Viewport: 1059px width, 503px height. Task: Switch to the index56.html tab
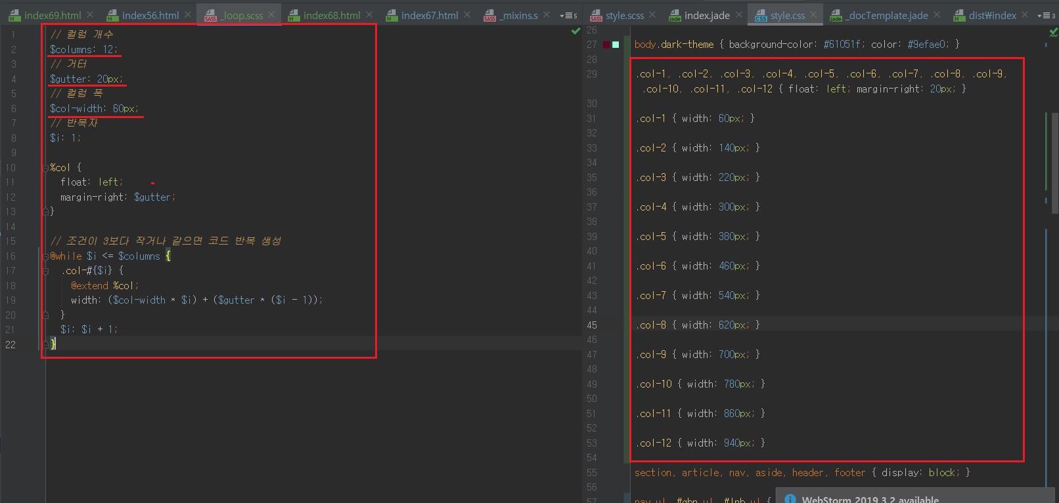tap(150, 15)
